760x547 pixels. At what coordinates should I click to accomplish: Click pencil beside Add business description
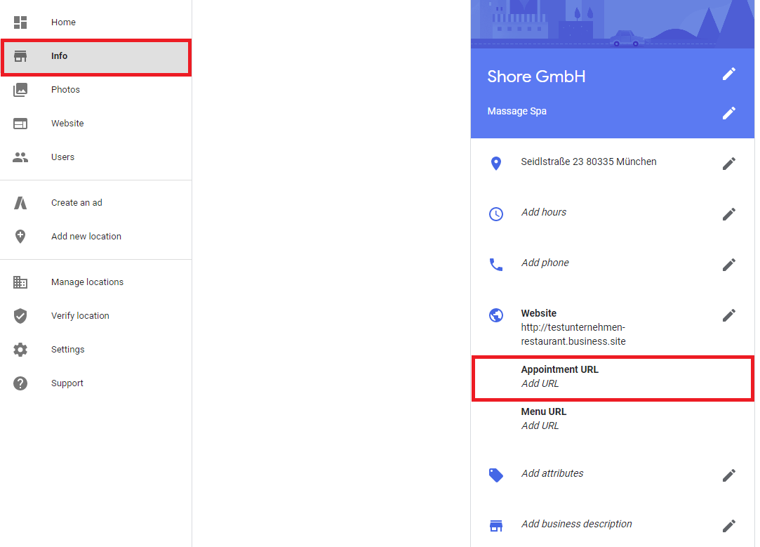coord(729,525)
